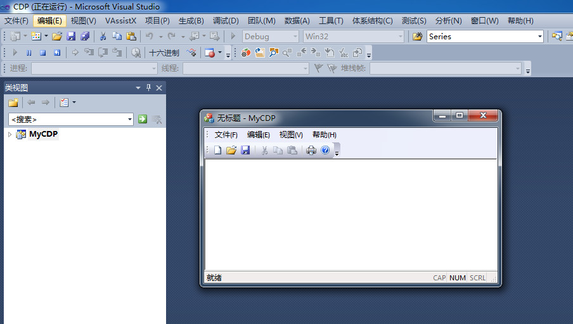573x324 pixels.
Task: Open the 生成(B) build menu
Action: 191,21
